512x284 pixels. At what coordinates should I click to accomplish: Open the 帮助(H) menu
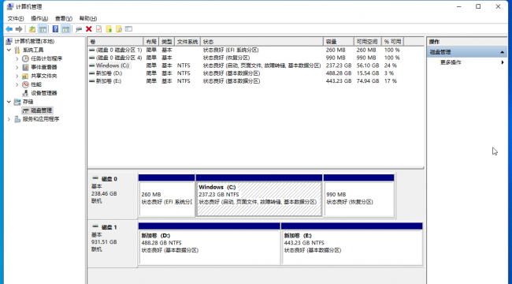88,18
